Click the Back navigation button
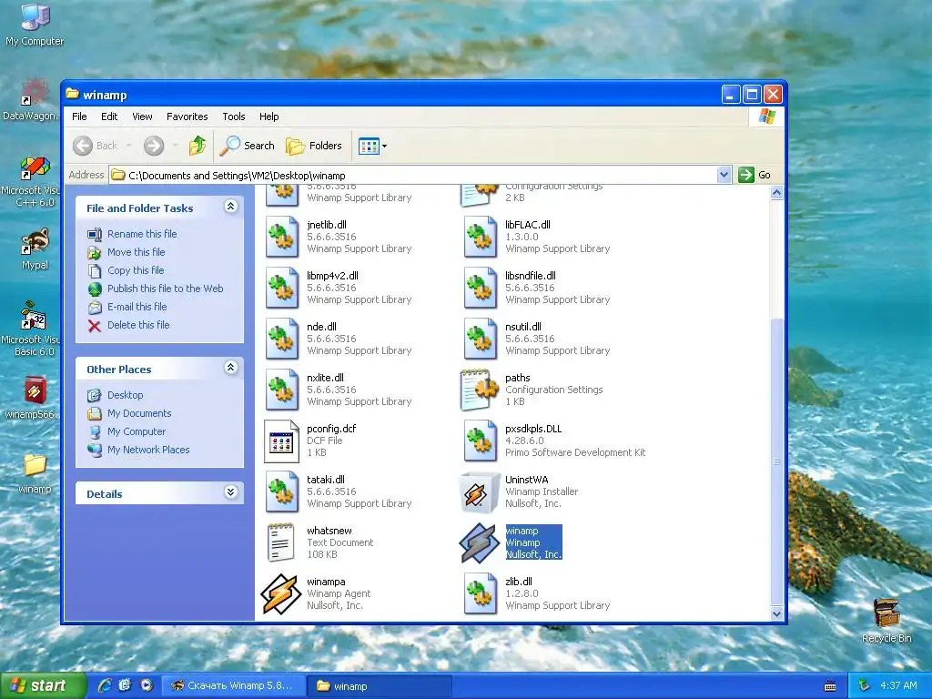Viewport: 932px width, 699px height. pos(96,146)
